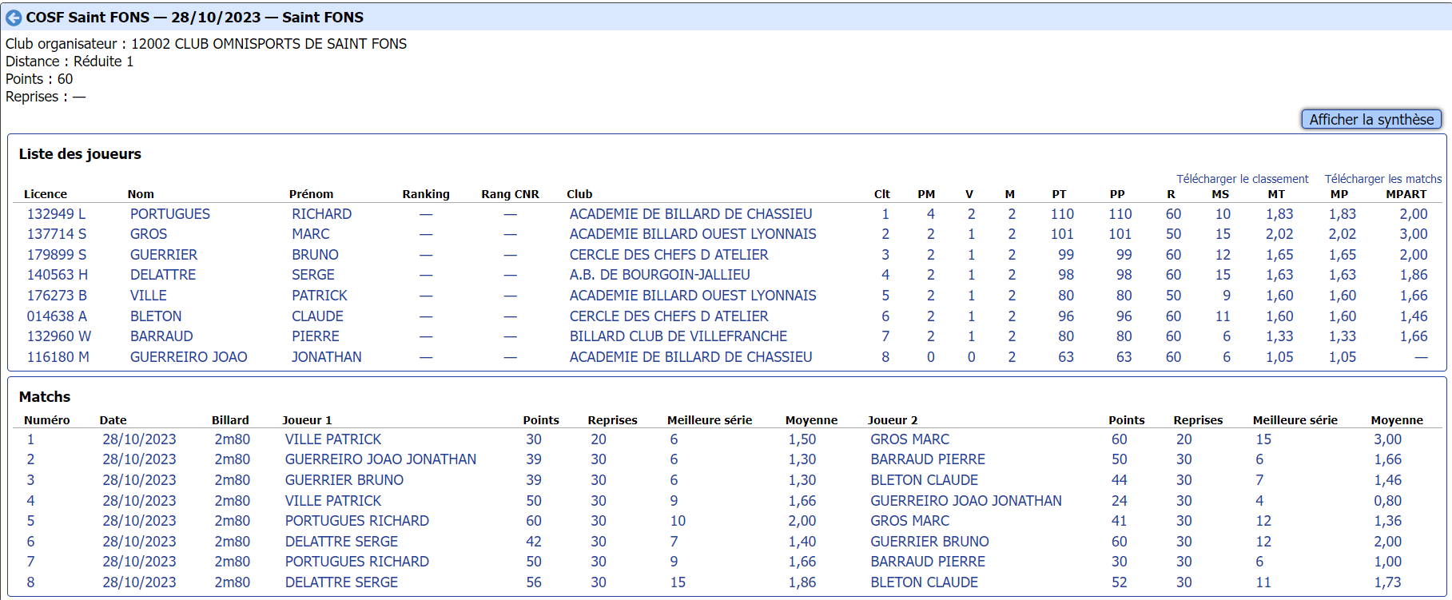Open match number 5
Viewport: 1452px width, 600px height.
[30, 521]
